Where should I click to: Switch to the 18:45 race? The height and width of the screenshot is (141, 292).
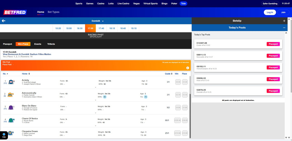click(123, 28)
